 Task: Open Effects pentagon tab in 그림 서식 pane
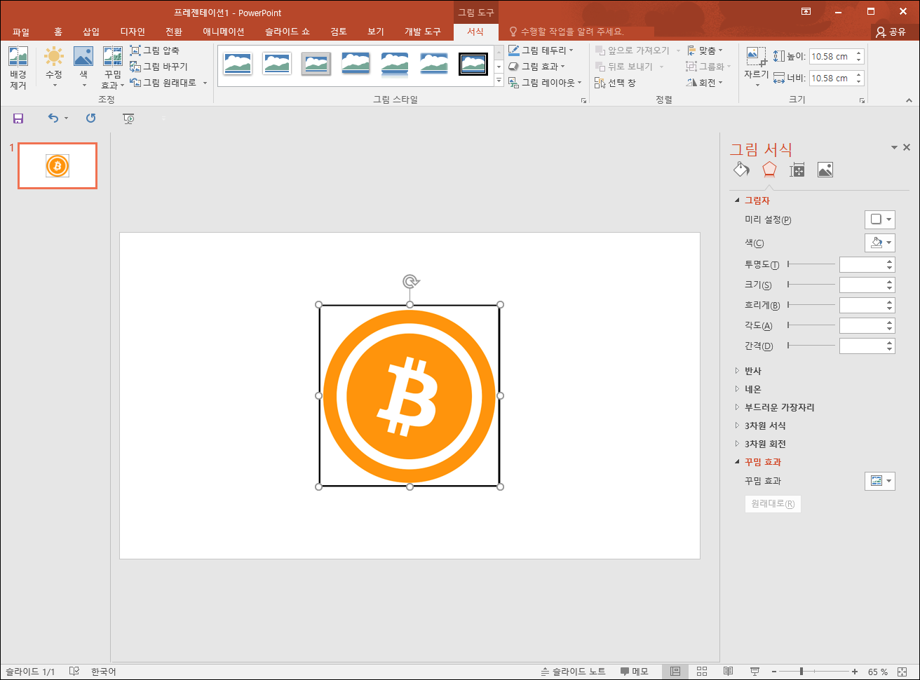click(x=769, y=170)
